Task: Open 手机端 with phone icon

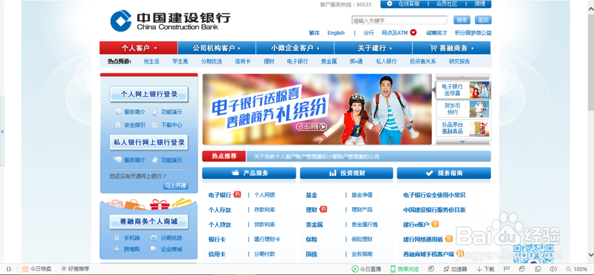Action: coord(127,238)
